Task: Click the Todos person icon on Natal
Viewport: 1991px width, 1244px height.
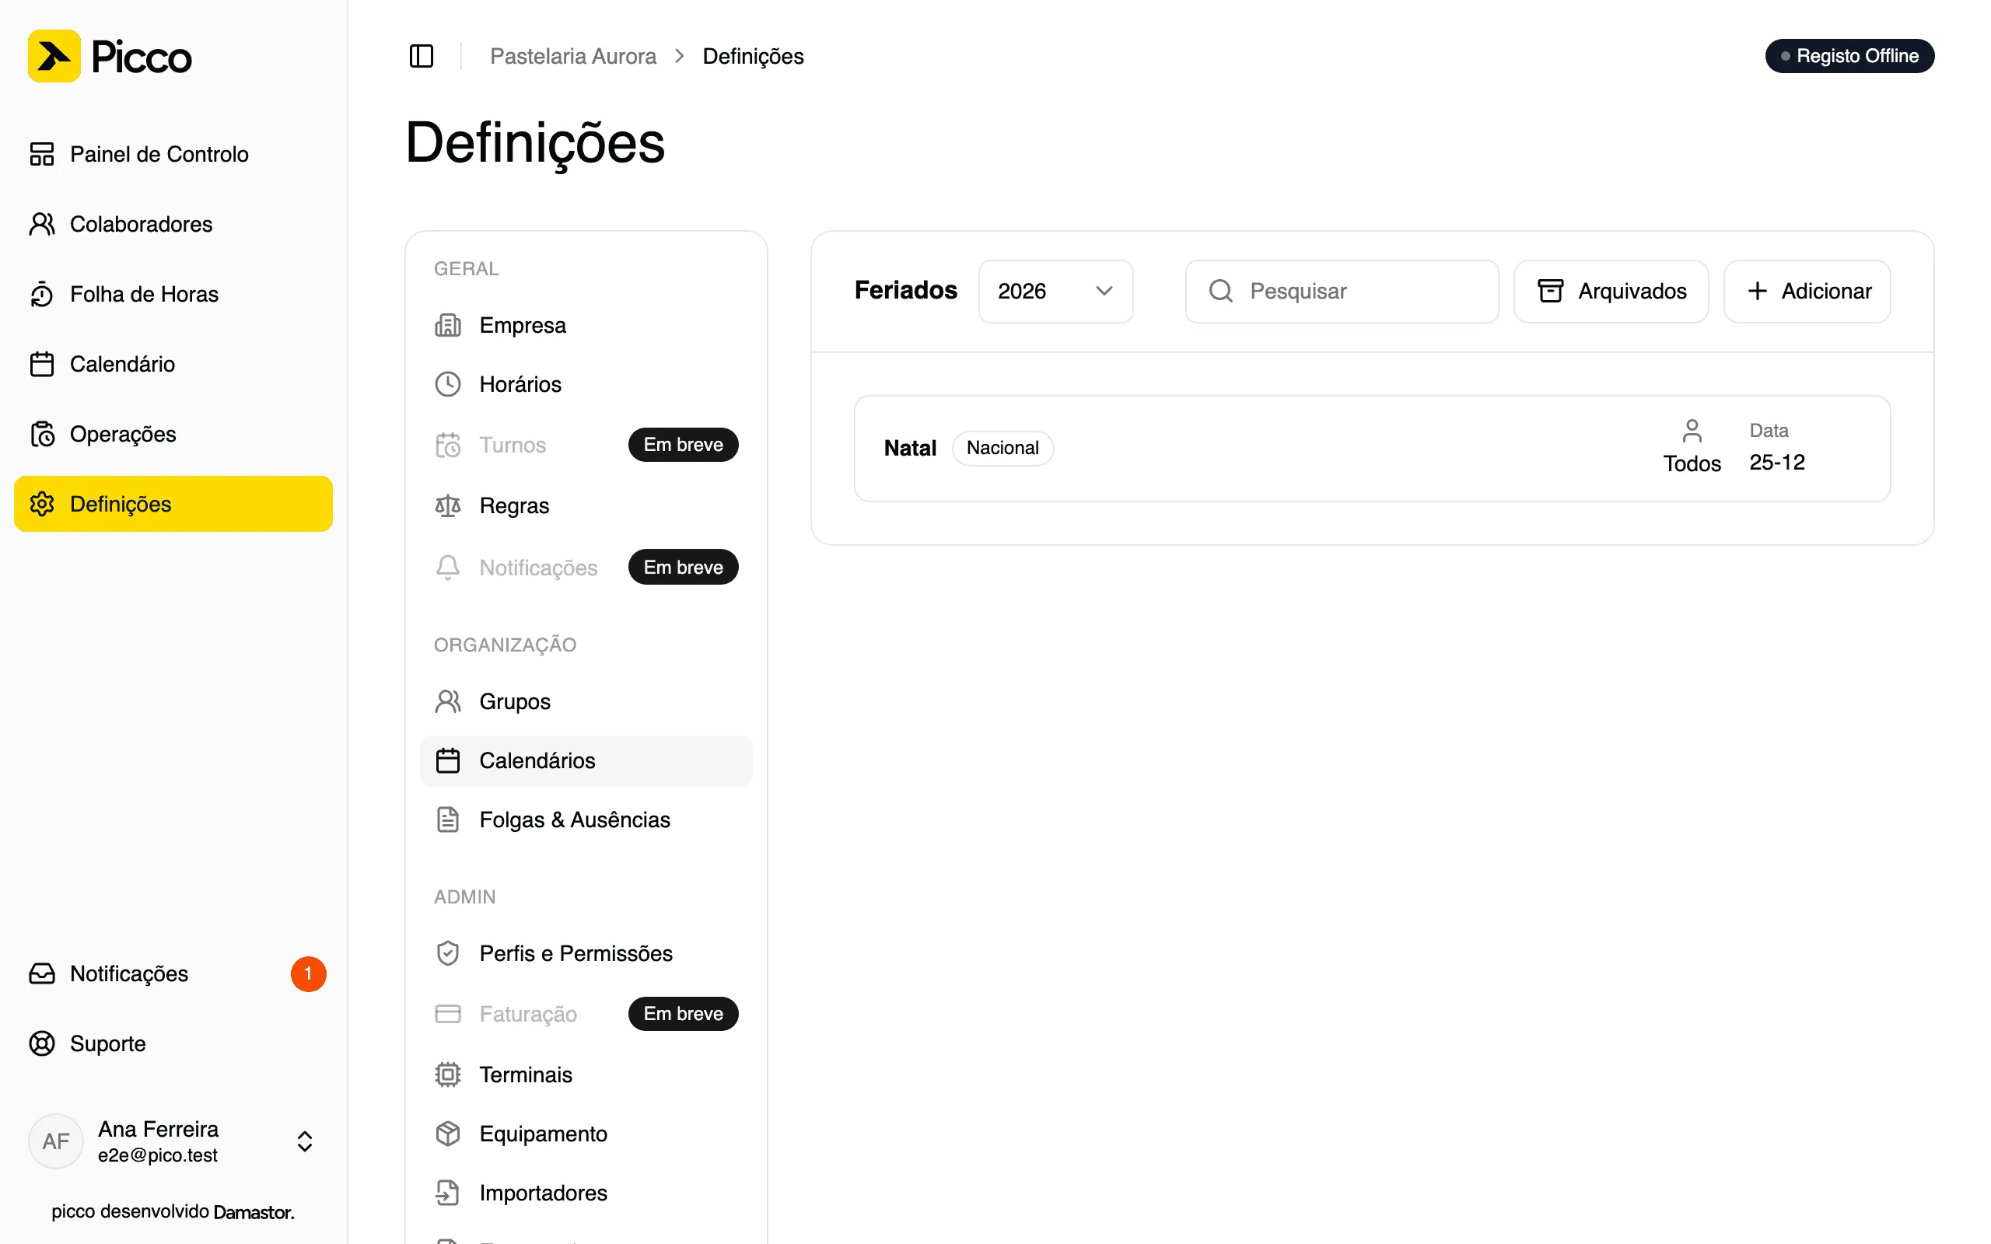Action: pos(1692,430)
